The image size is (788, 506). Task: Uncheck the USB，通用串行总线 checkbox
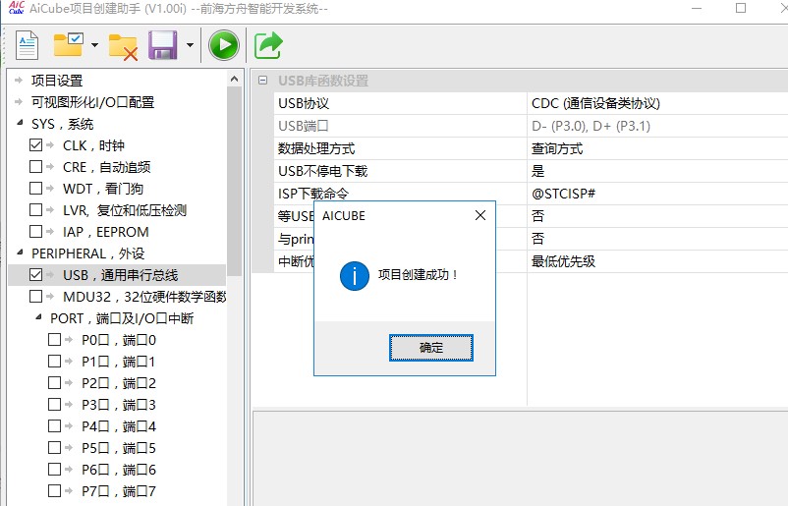coord(35,274)
